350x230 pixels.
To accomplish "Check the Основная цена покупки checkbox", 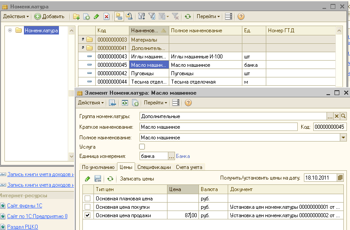I will pyautogui.click(x=88, y=207).
